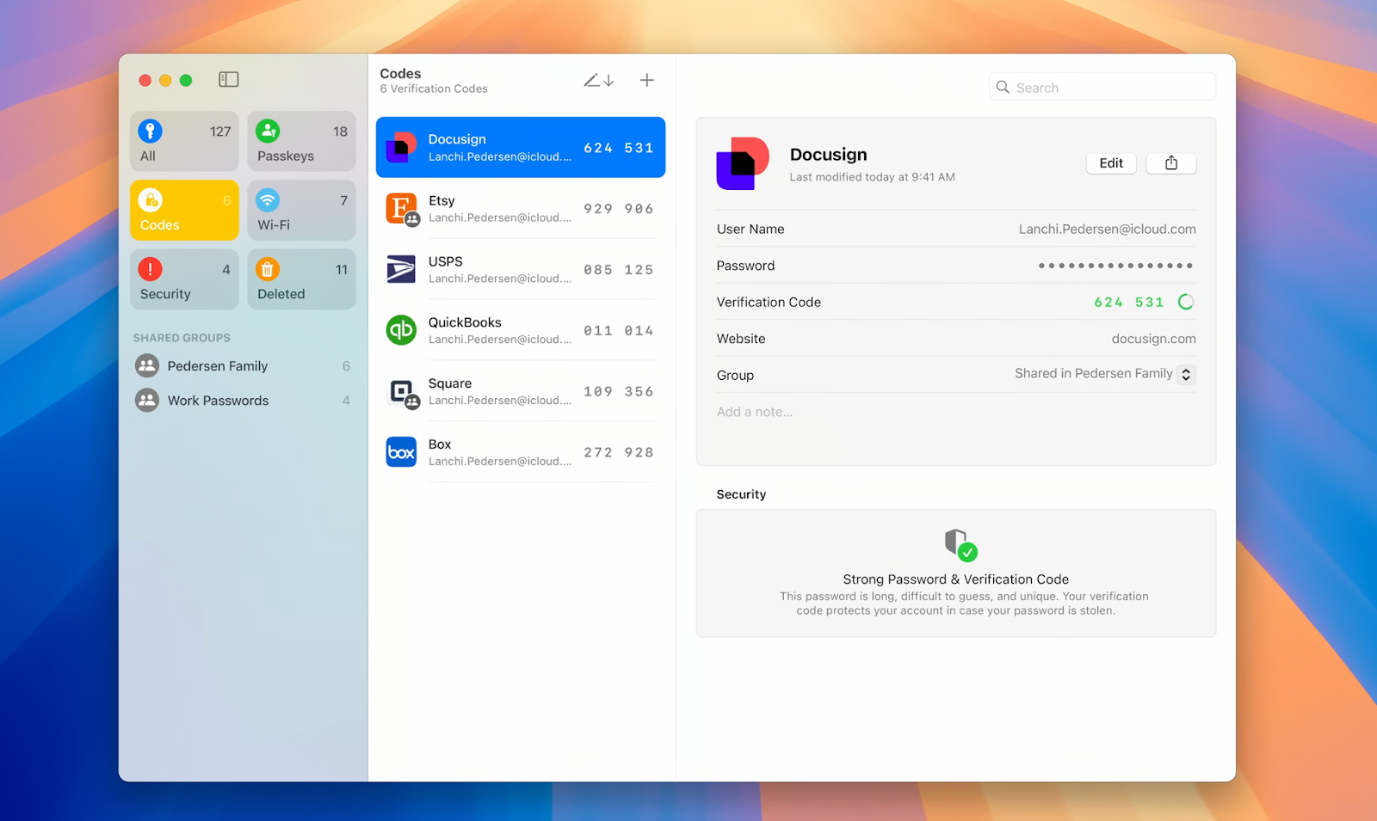Viewport: 1377px width, 821px height.
Task: Select the Etsy entry name
Action: (442, 200)
